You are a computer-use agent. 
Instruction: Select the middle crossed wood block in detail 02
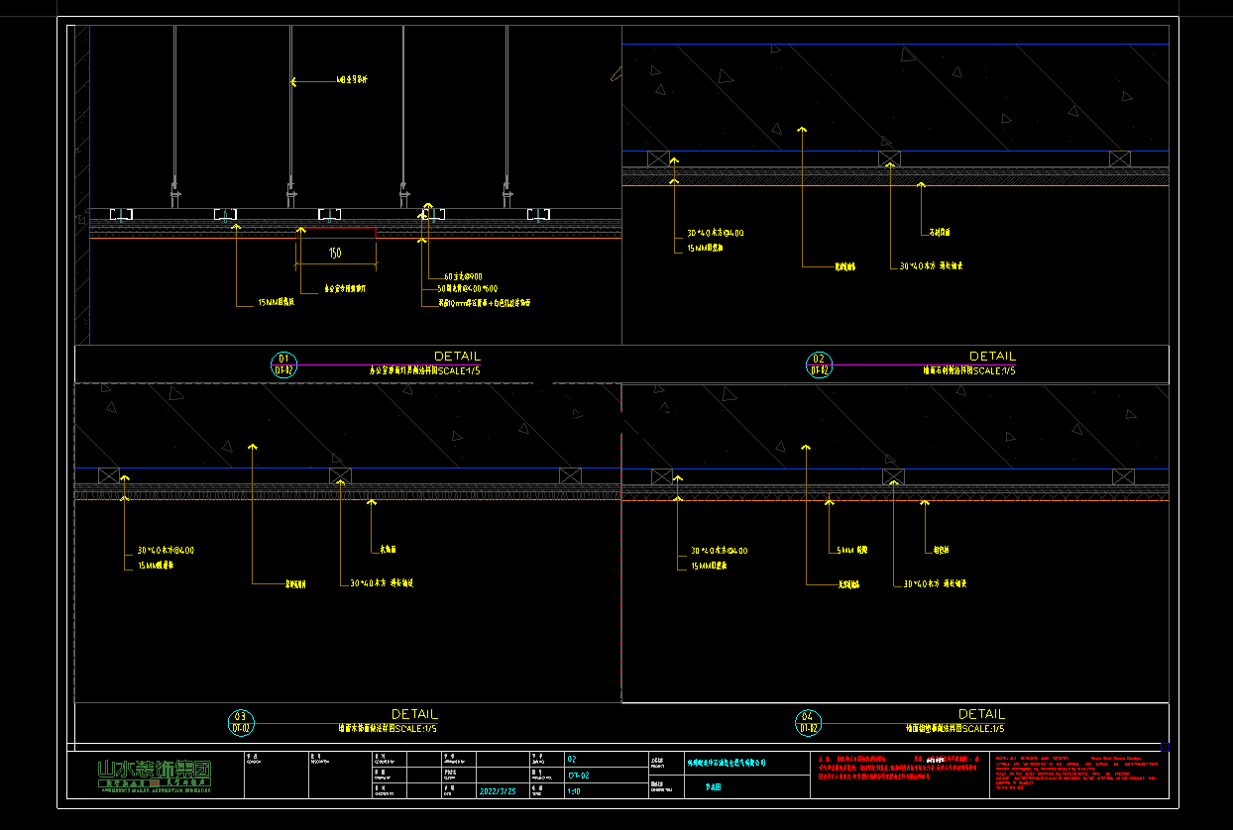(889, 158)
